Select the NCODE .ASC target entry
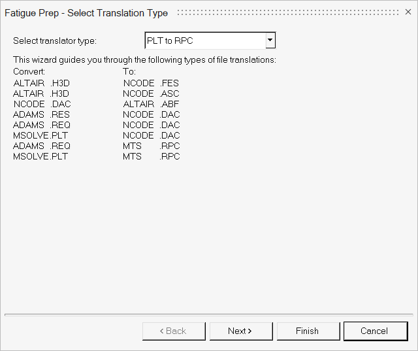 (x=151, y=94)
